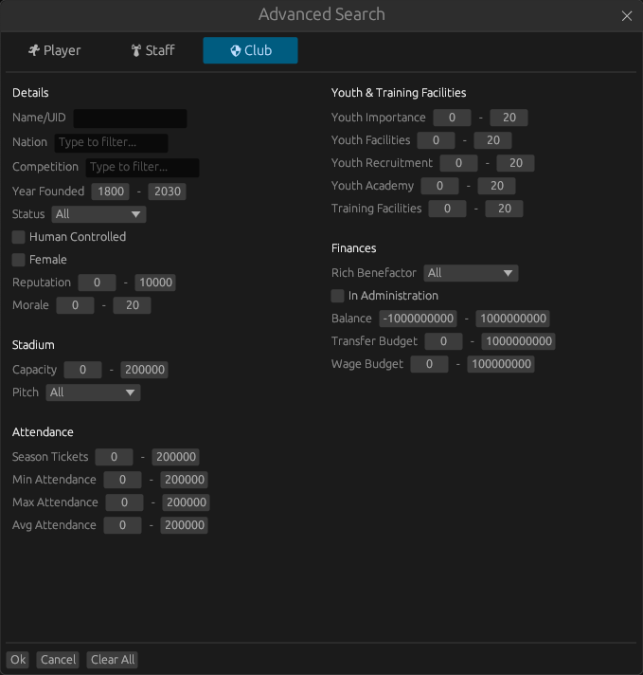Tick the Female checkbox
Viewport: 643px width, 675px height.
[x=19, y=260]
